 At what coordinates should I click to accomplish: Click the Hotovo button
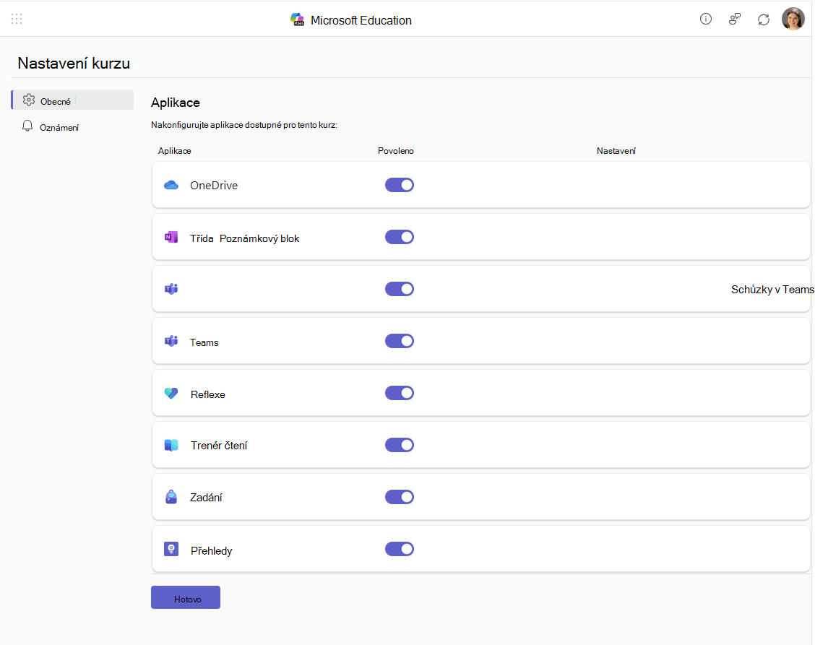[x=186, y=598]
